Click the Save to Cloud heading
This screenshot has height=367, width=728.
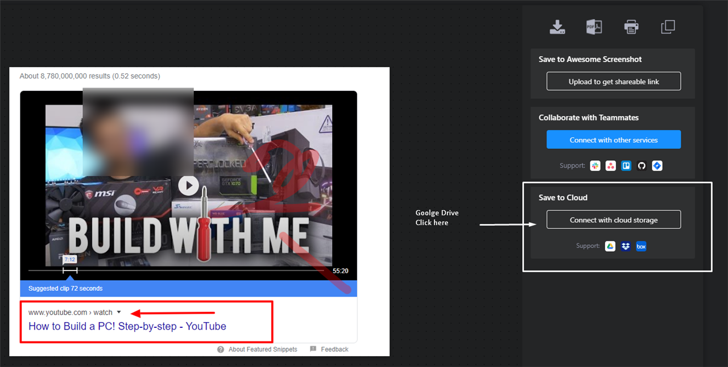tap(563, 198)
